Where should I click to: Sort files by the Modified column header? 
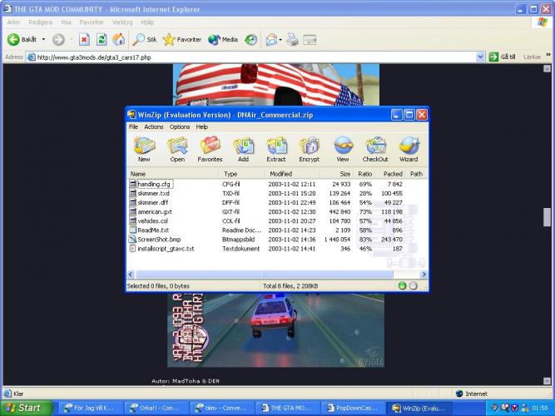(x=281, y=174)
